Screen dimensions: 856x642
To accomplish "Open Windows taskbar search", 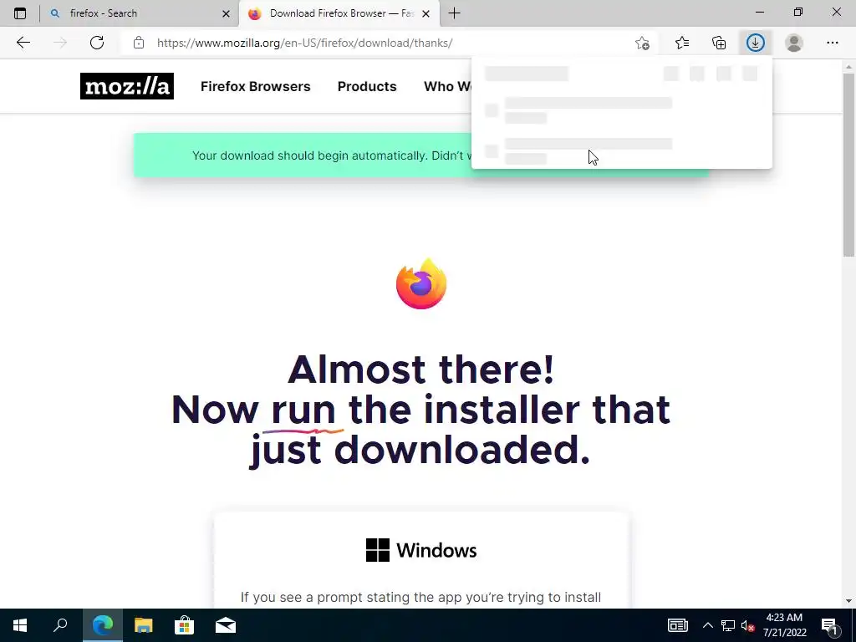I will [x=60, y=625].
